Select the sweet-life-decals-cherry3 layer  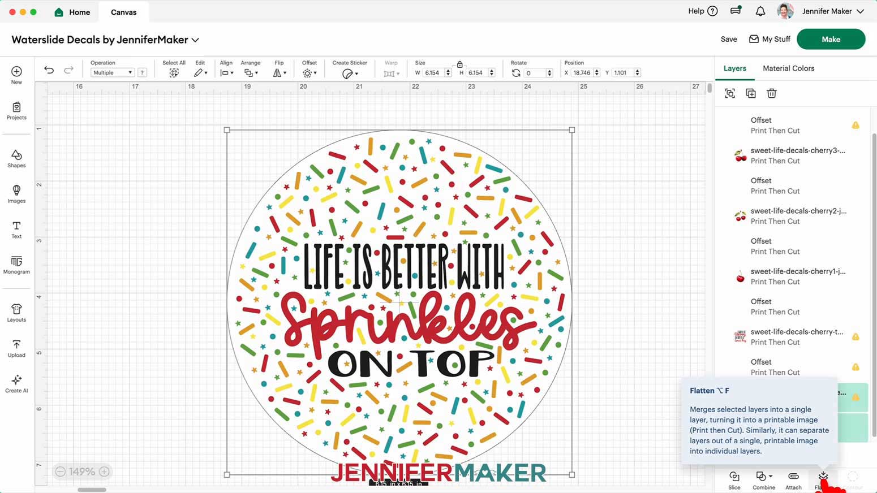pyautogui.click(x=792, y=155)
